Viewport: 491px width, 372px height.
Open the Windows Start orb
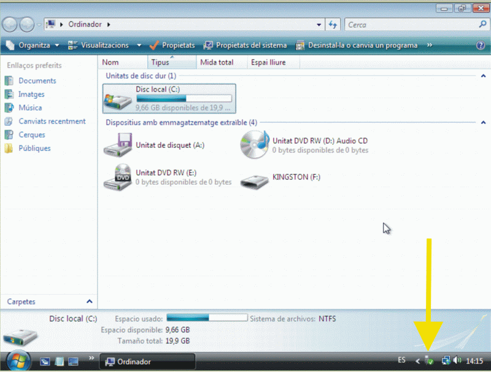17,360
